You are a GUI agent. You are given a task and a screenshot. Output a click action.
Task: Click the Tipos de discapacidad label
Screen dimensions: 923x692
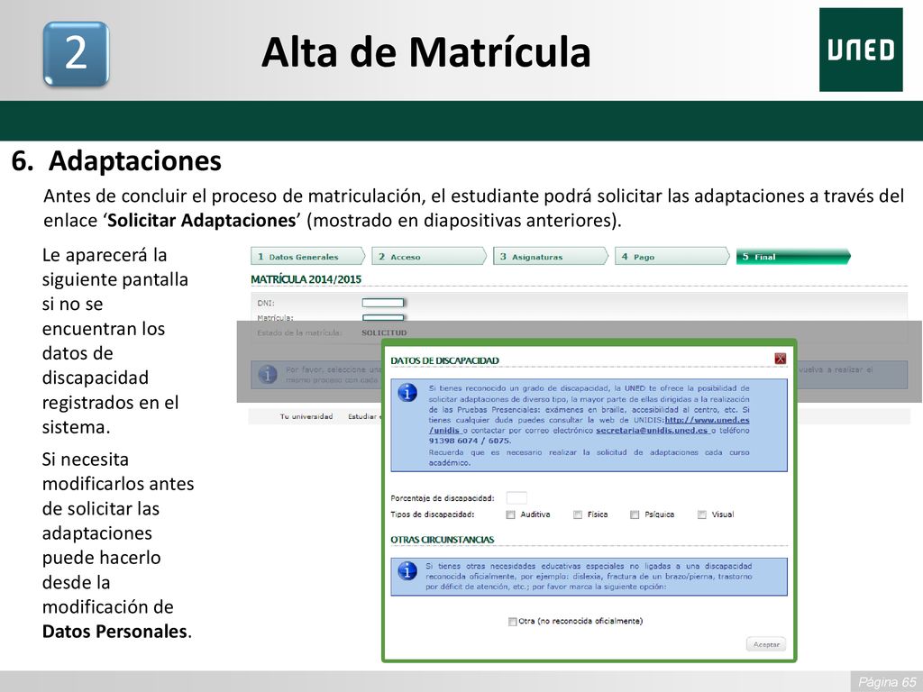point(432,514)
